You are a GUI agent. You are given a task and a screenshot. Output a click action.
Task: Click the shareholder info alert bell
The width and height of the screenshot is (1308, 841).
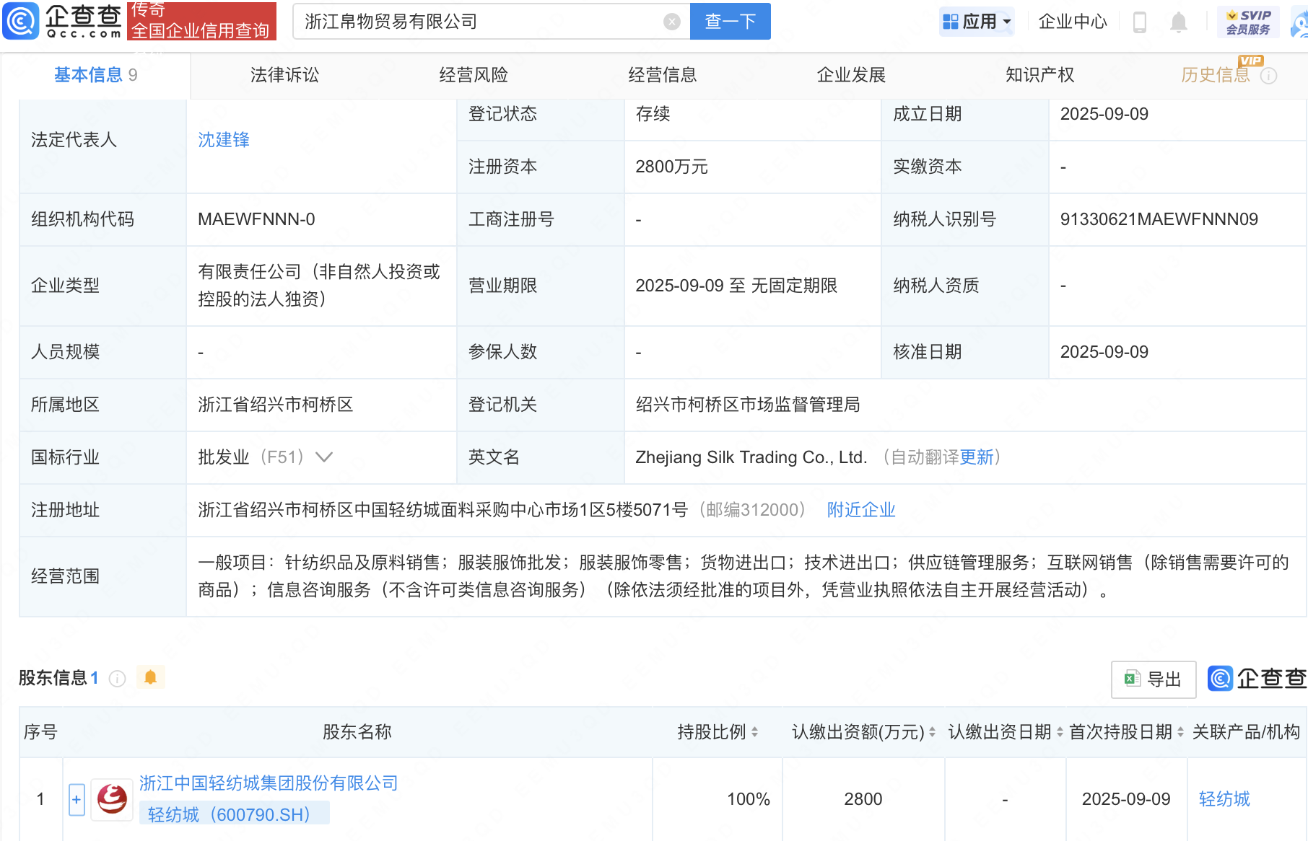pos(150,677)
